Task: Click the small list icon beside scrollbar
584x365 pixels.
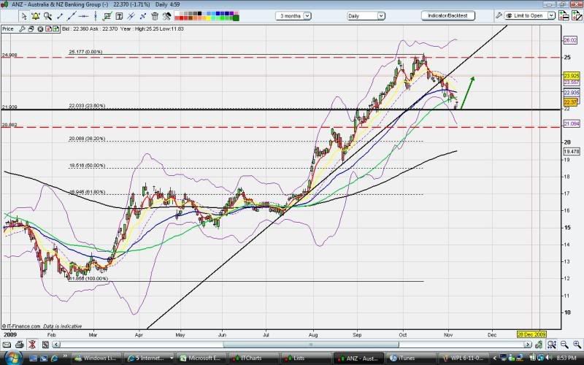Action: coord(45,345)
